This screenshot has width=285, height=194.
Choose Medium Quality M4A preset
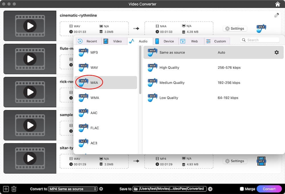[x=213, y=83]
